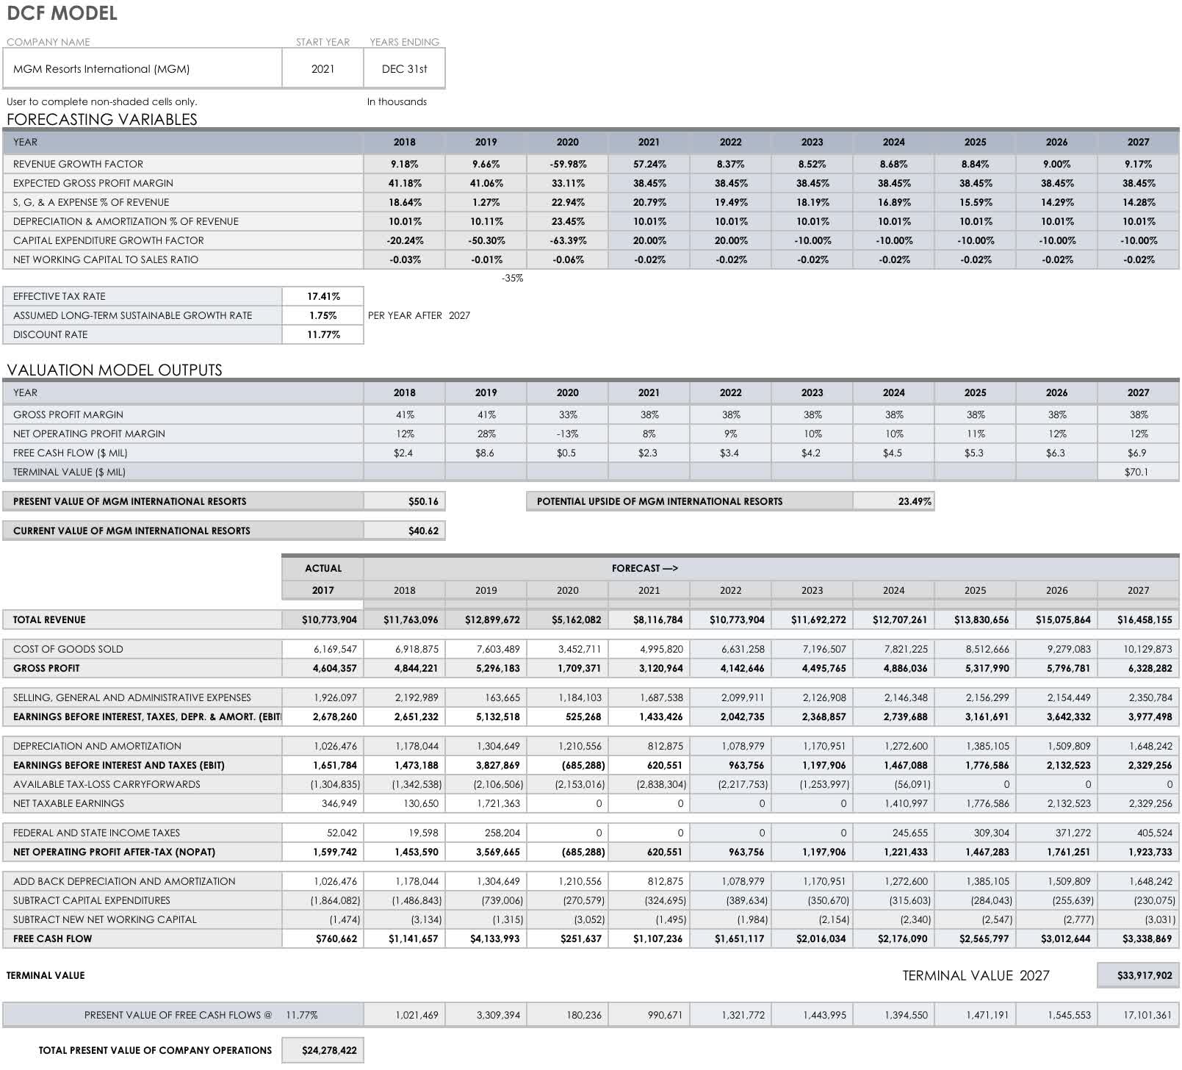Click 2021 revenue growth factor 57.24%
Image resolution: width=1182 pixels, height=1070 pixels.
[x=649, y=164]
